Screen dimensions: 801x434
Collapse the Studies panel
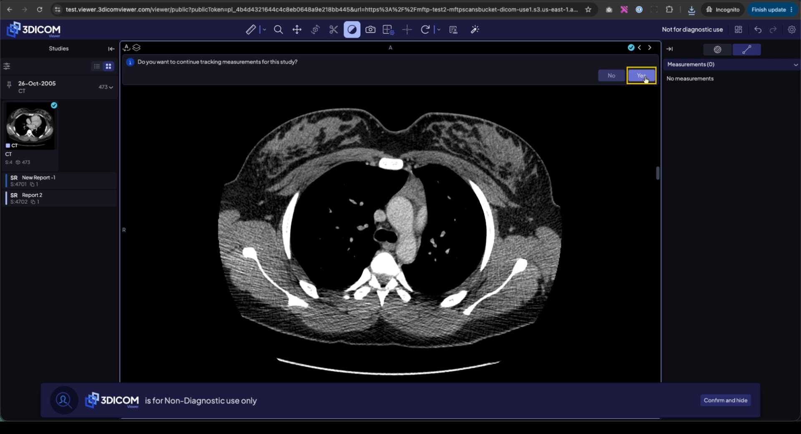[111, 49]
